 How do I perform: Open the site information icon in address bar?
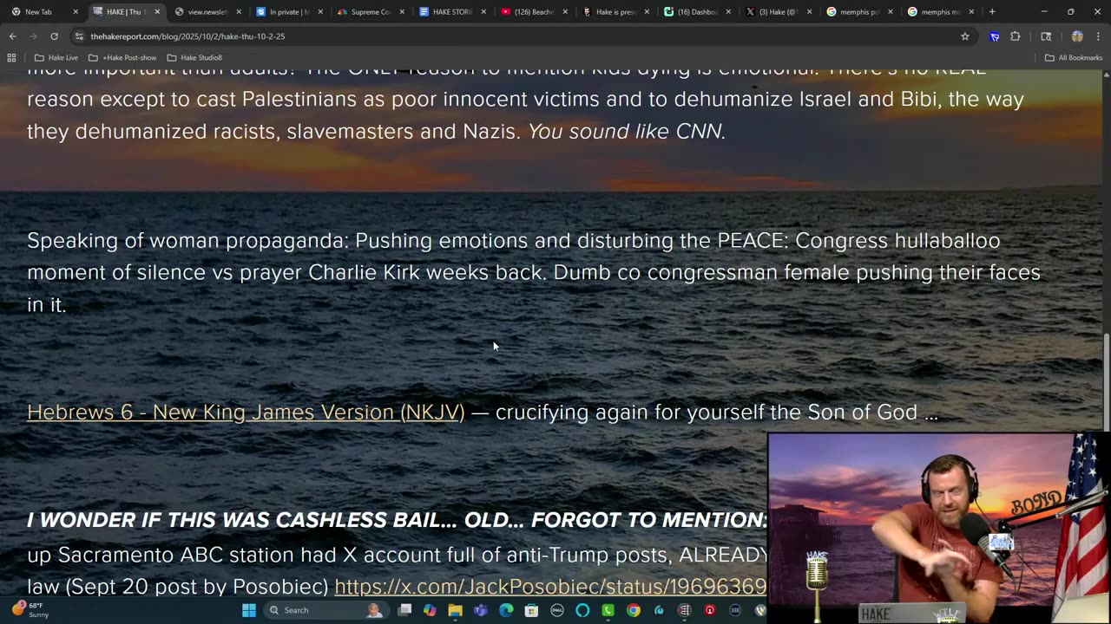[79, 36]
